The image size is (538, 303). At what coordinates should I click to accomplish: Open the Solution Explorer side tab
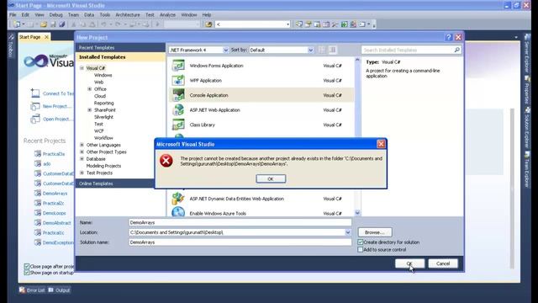pos(527,127)
